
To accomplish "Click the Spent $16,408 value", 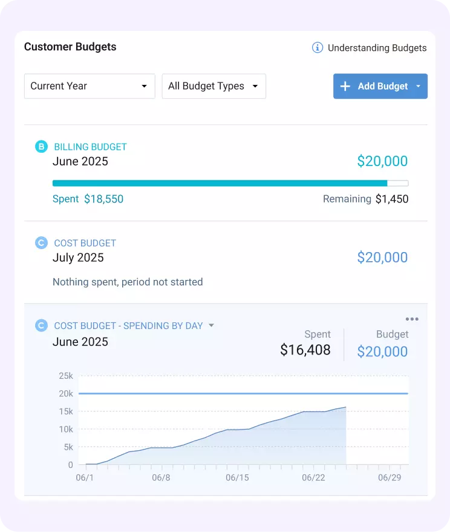I will 305,350.
